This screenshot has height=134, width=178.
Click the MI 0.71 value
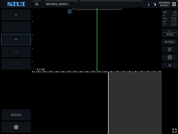point(170,21)
